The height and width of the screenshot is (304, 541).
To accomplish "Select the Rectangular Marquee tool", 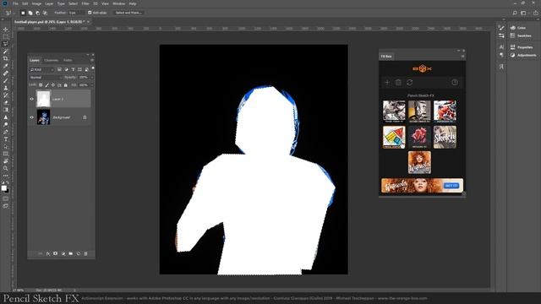I will coord(6,36).
